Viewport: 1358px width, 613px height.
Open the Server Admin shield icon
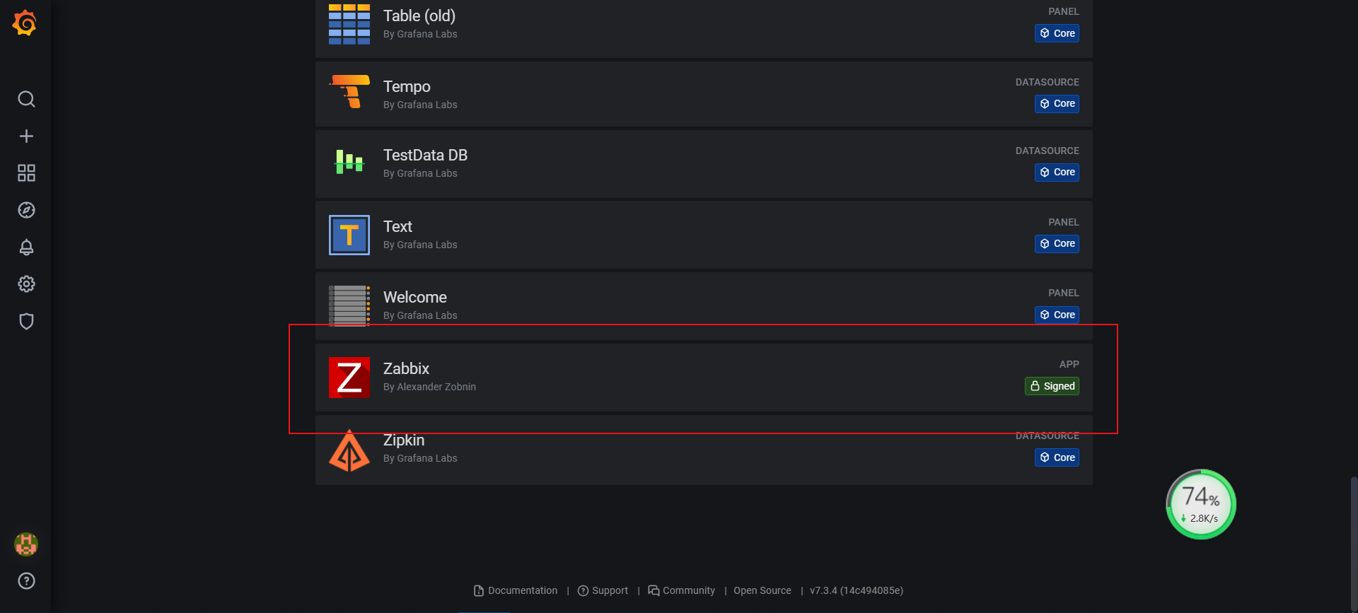26,321
